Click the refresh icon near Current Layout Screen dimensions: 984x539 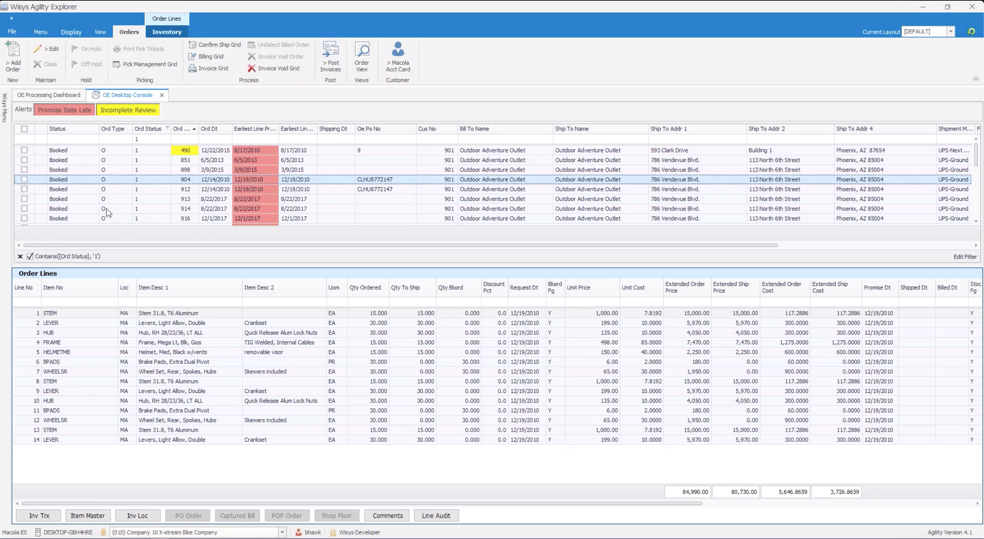click(972, 31)
